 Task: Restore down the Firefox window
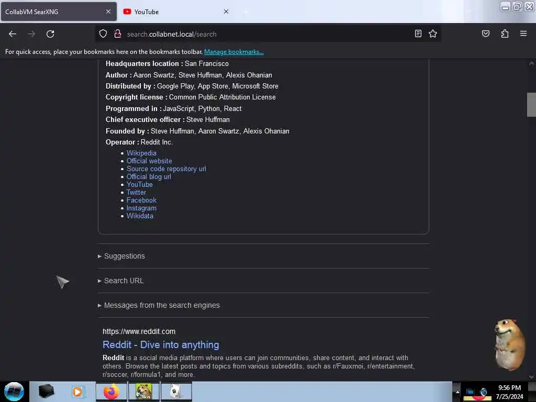517,6
